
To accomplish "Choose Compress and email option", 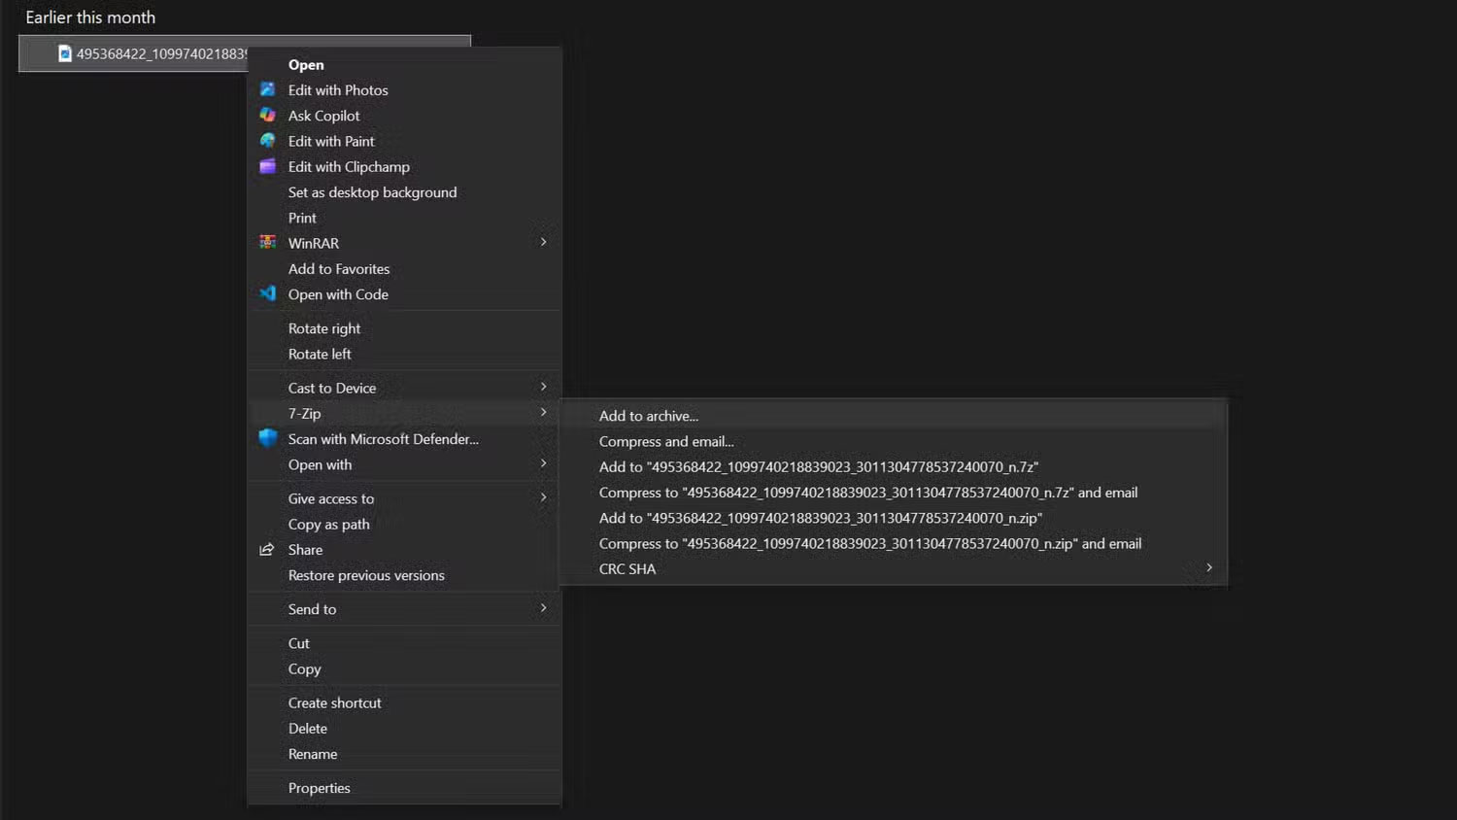I will tap(666, 441).
